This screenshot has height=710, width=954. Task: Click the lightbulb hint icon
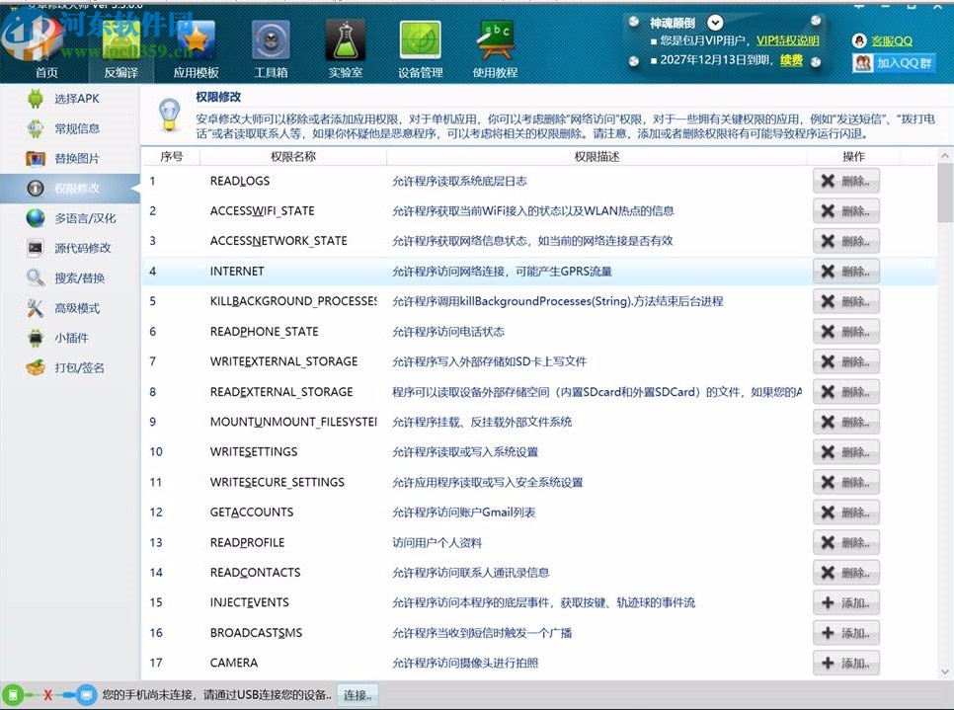(169, 115)
